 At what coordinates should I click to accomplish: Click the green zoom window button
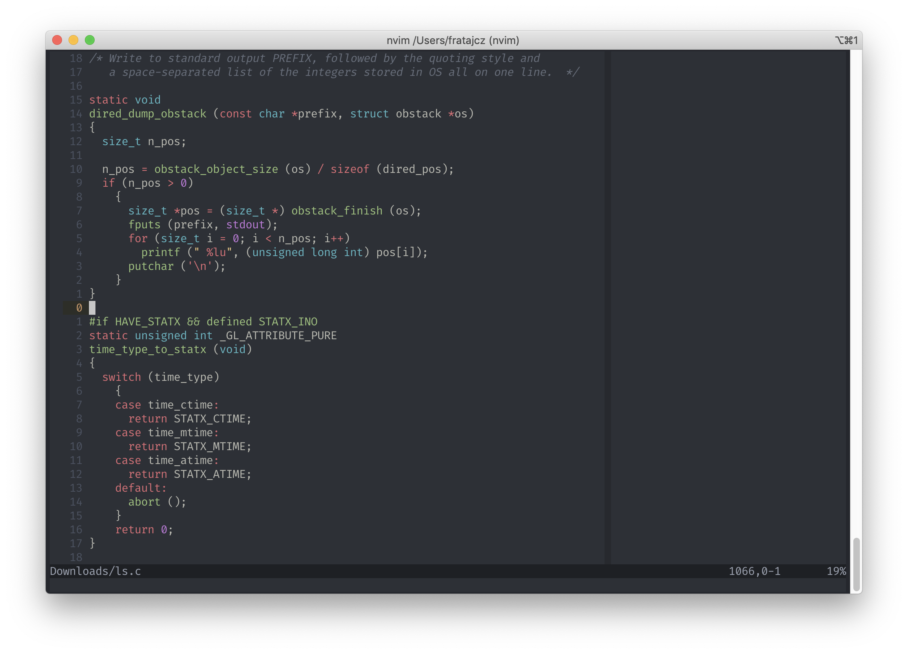pos(90,40)
